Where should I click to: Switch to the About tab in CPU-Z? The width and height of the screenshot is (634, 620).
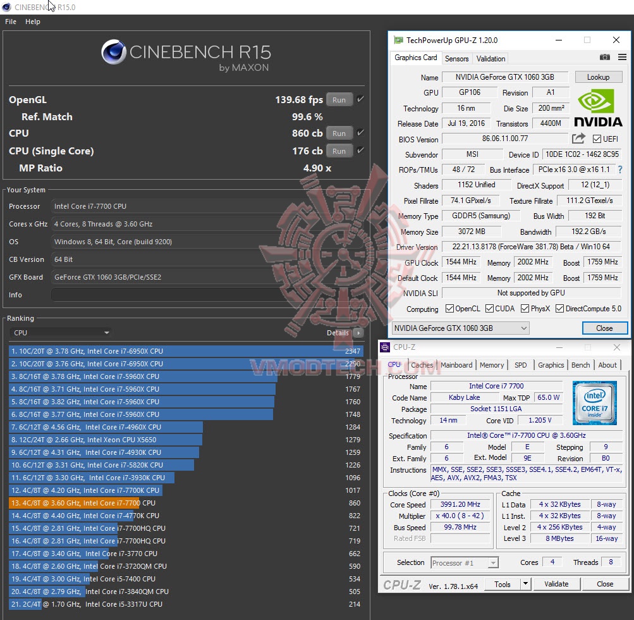(607, 365)
